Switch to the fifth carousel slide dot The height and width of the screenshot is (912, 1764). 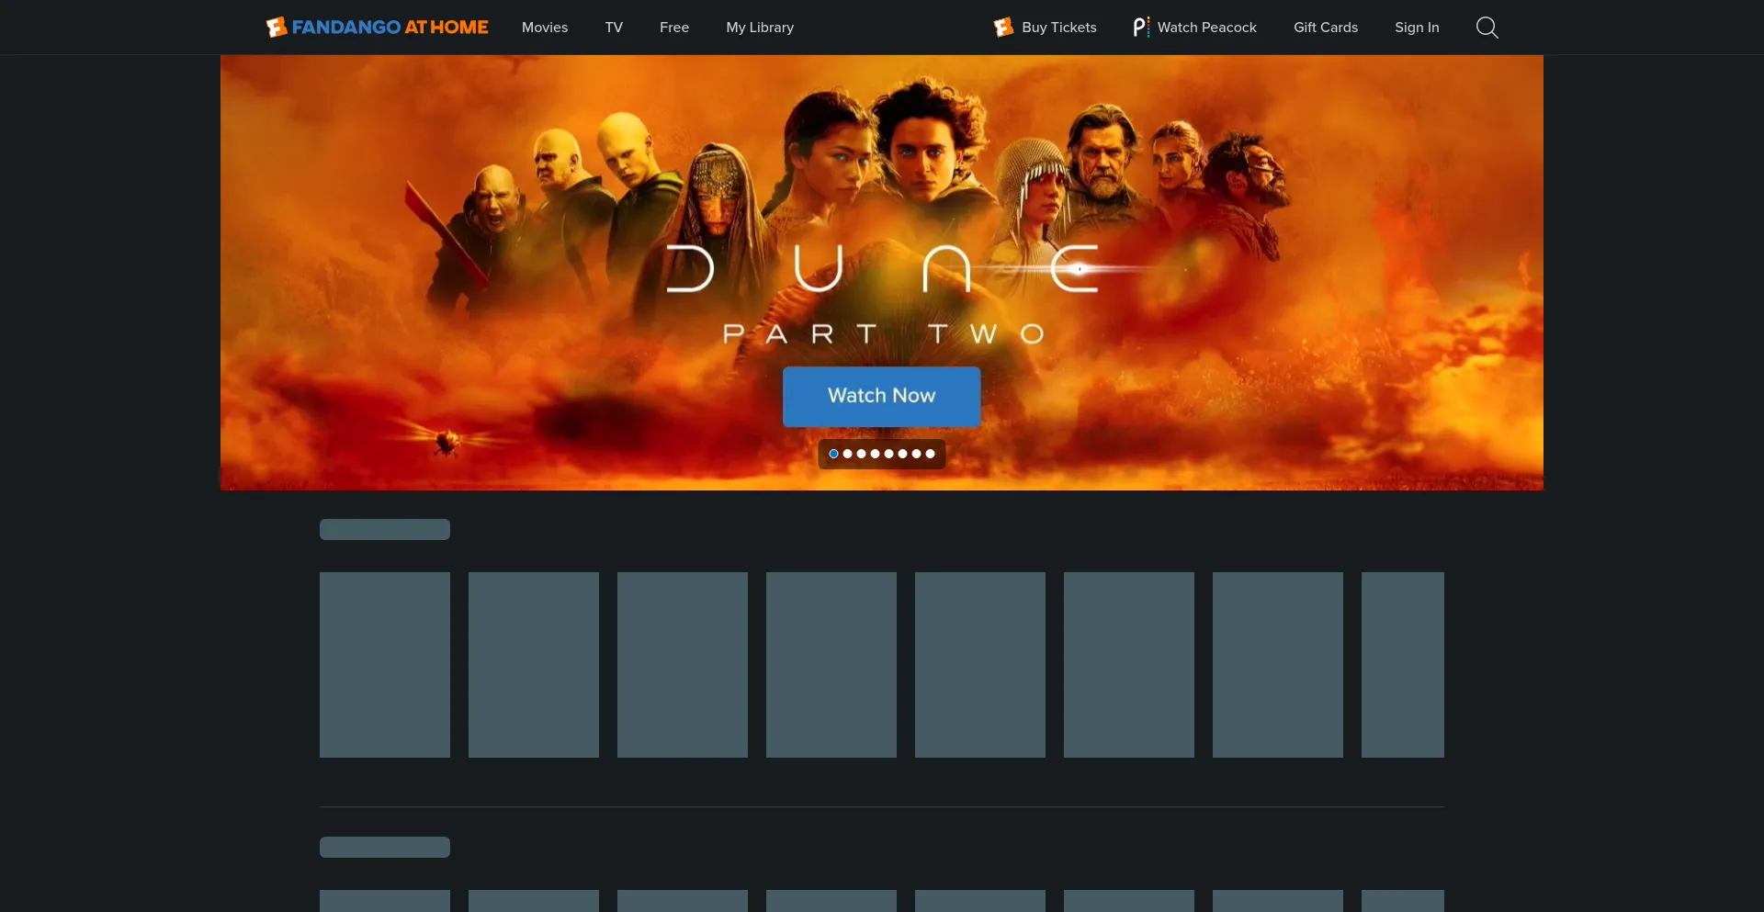tap(888, 454)
